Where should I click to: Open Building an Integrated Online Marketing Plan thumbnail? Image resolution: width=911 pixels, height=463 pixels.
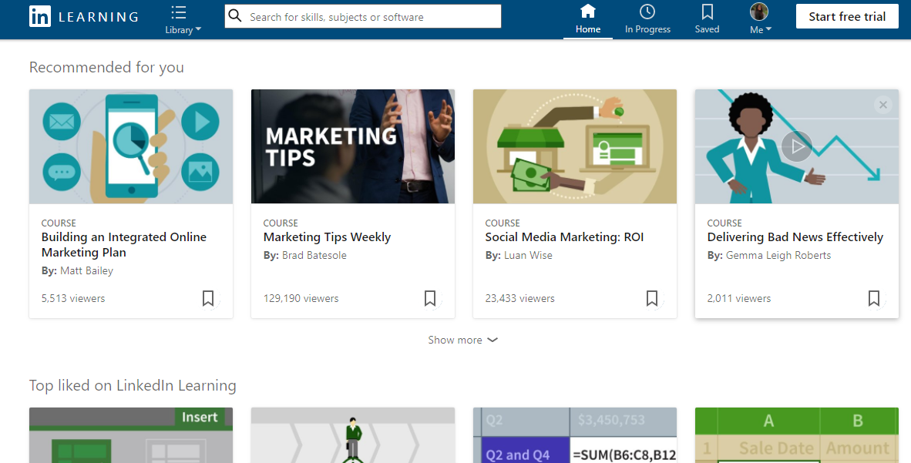131,146
